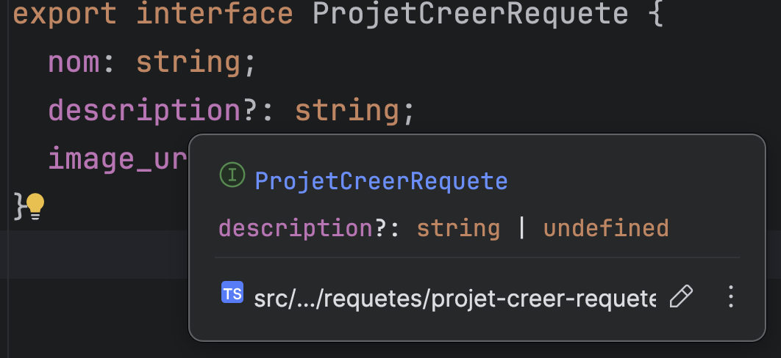Open the ProjetCreerRequete link in popup
The width and height of the screenshot is (781, 358).
381,180
